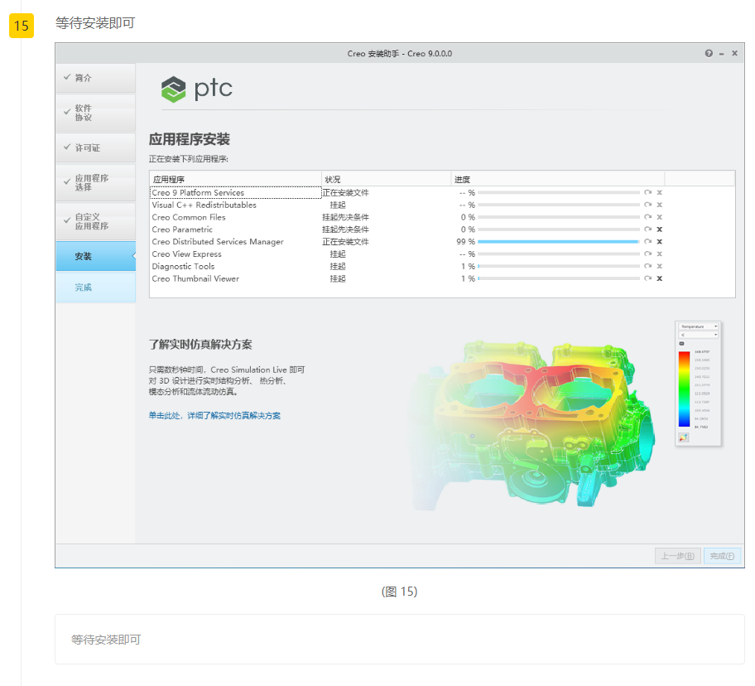Viewport: 755px width, 686px height.
Task: Click the 状况 column header
Action: click(386, 179)
